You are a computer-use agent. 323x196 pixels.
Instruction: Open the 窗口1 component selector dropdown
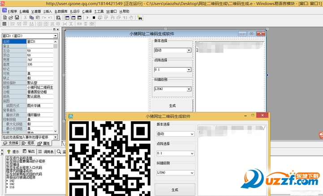tap(56, 36)
